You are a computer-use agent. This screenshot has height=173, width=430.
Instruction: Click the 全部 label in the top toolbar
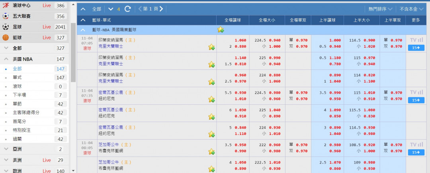point(96,9)
